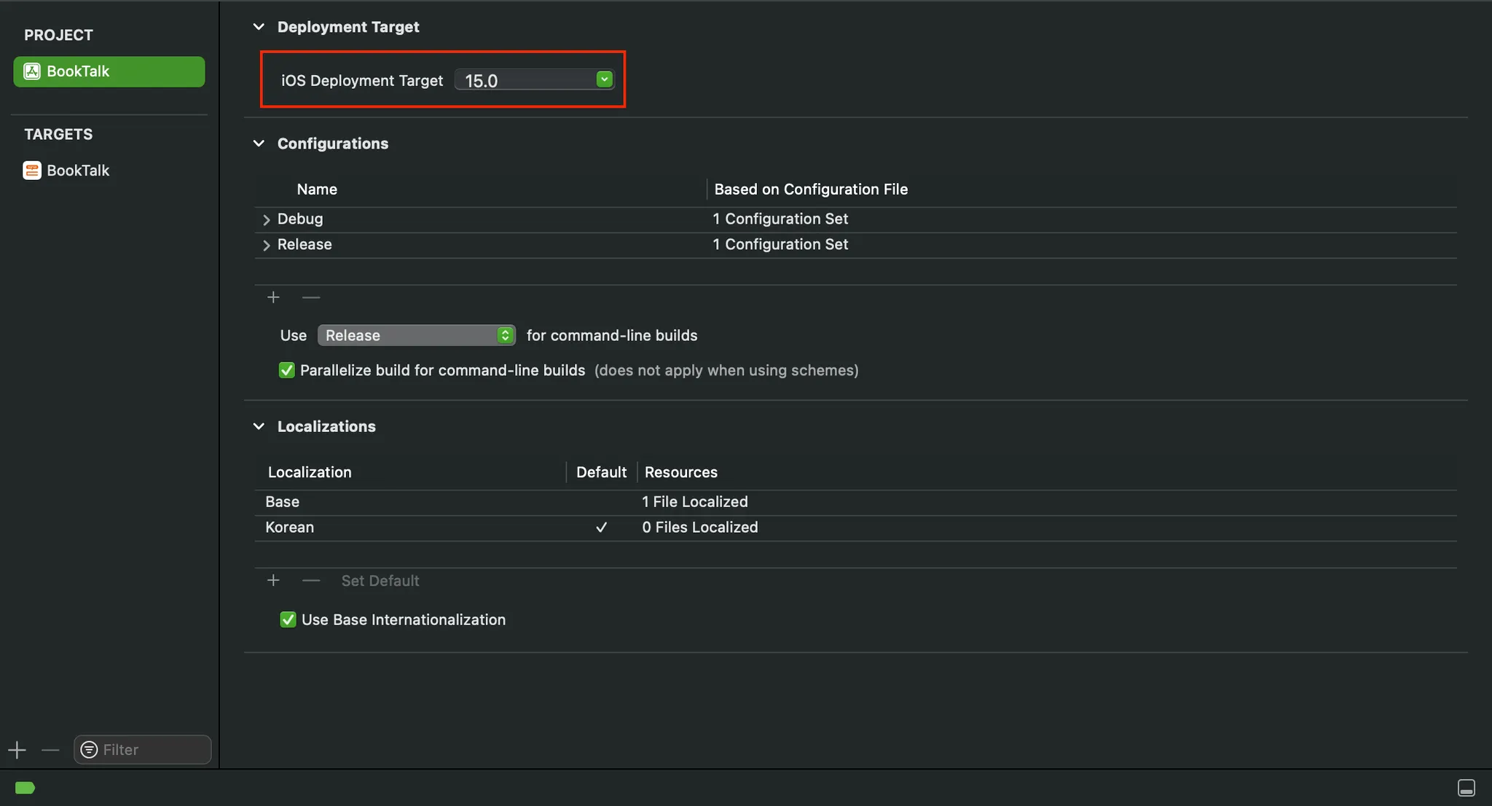Collapse the Deployment Target section
This screenshot has width=1492, height=806.
pyautogui.click(x=259, y=27)
